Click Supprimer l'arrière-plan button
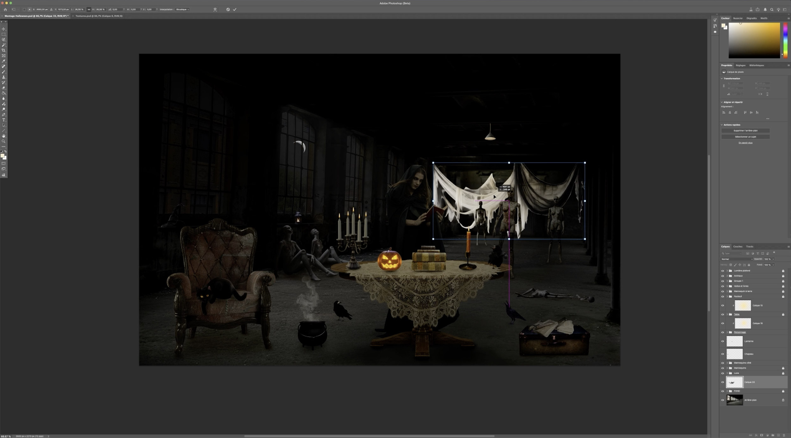791x438 pixels. click(745, 130)
